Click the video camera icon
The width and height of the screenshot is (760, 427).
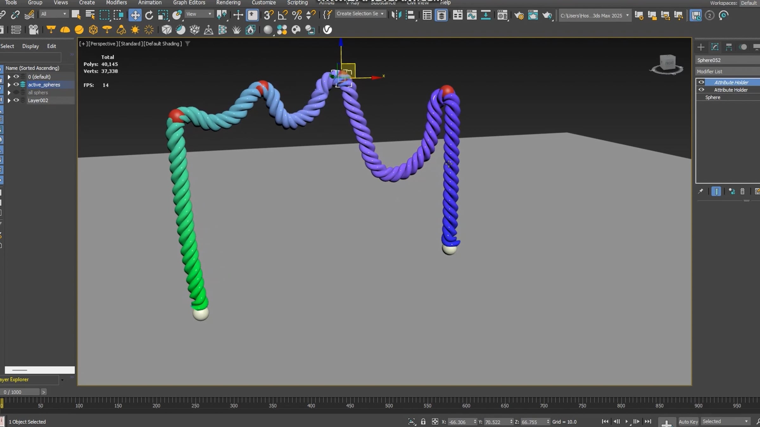click(x=34, y=30)
